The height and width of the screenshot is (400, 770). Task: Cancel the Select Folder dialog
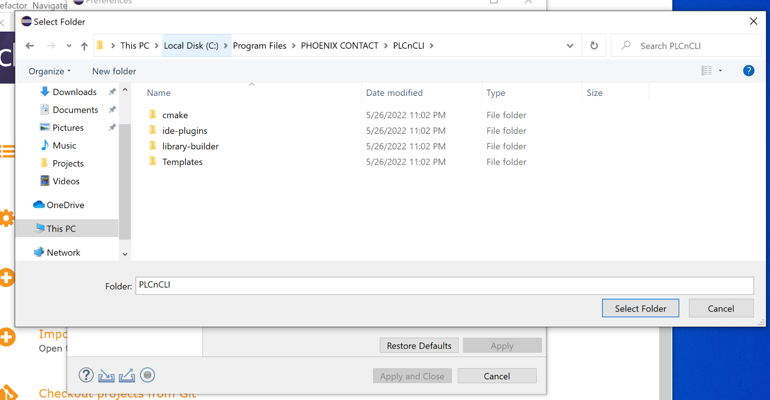pos(721,309)
